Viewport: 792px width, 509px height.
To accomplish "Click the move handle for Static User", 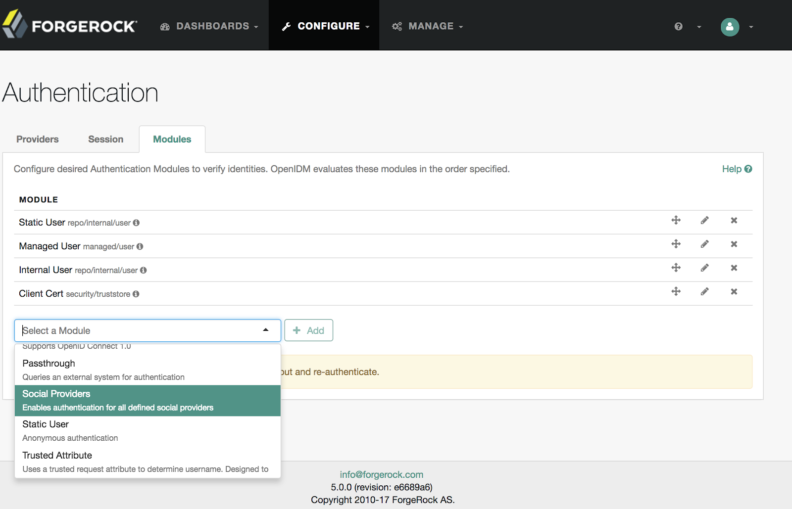I will coord(676,220).
